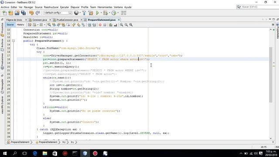This screenshot has height=157, width=279.
Task: Open the Herramientas menu
Action: coord(105,7)
